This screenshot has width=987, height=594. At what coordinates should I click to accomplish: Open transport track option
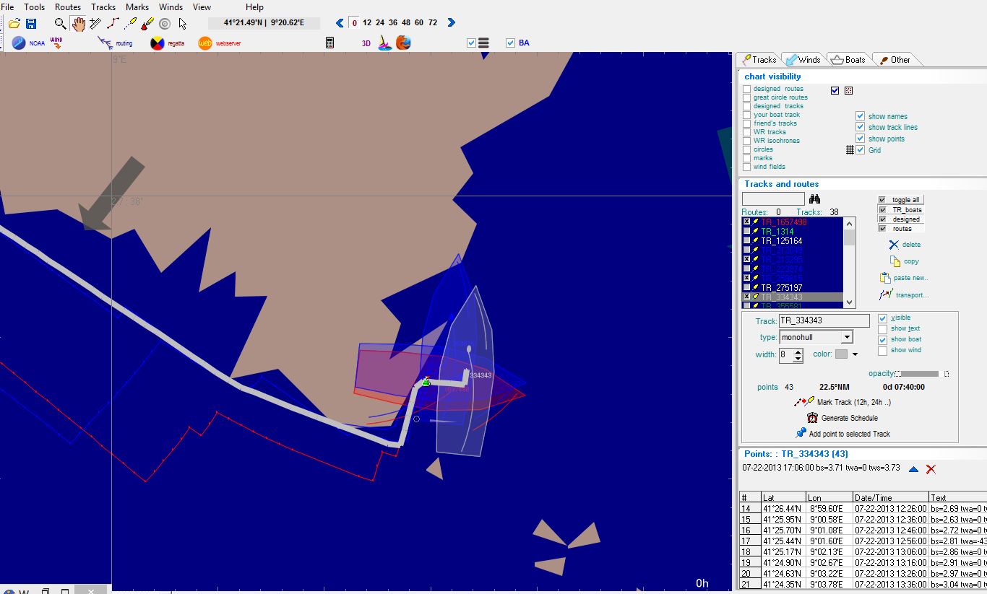tap(904, 294)
